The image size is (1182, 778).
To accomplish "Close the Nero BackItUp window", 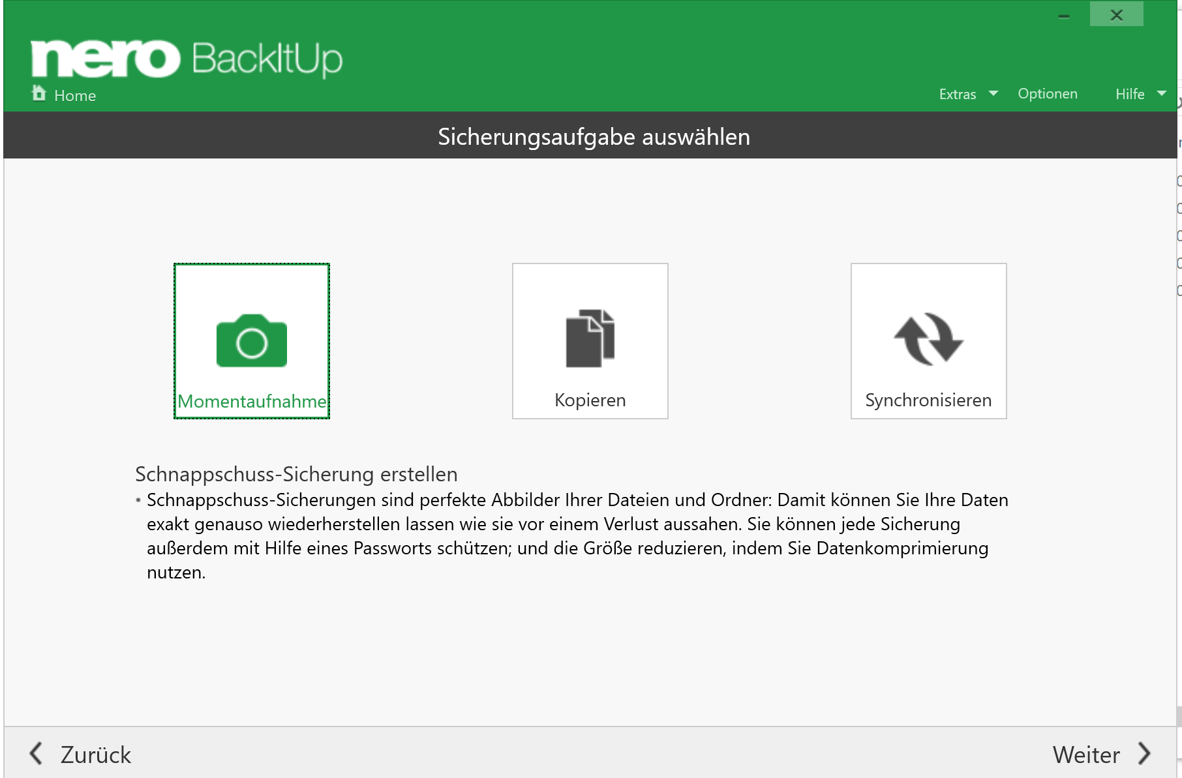I will pos(1116,15).
